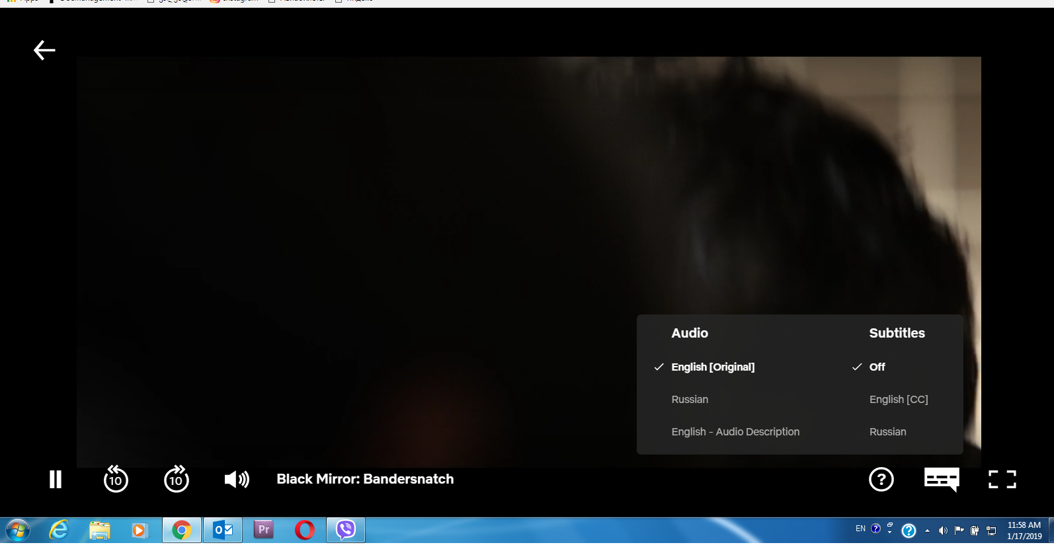
Task: Choose English - Audio Description audio
Action: click(x=735, y=432)
